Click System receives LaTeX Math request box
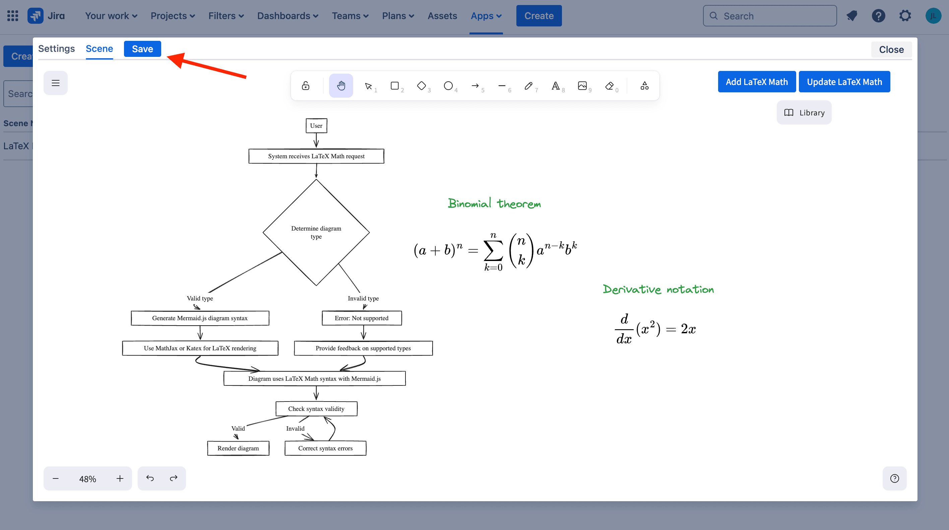The image size is (949, 530). pyautogui.click(x=316, y=156)
